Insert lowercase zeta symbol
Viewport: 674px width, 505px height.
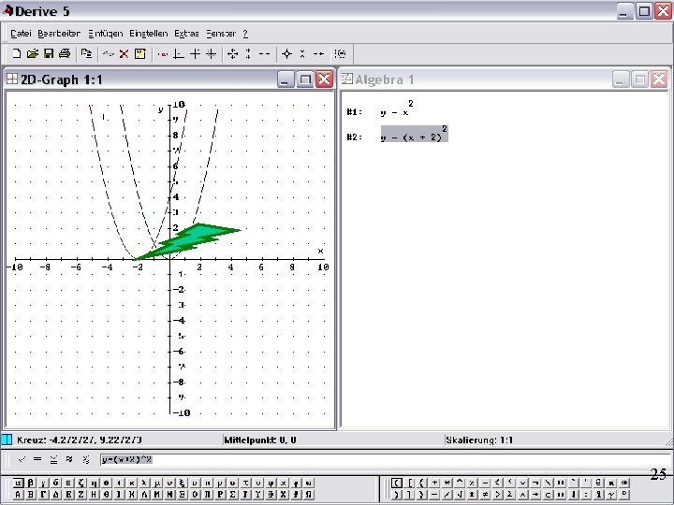81,483
